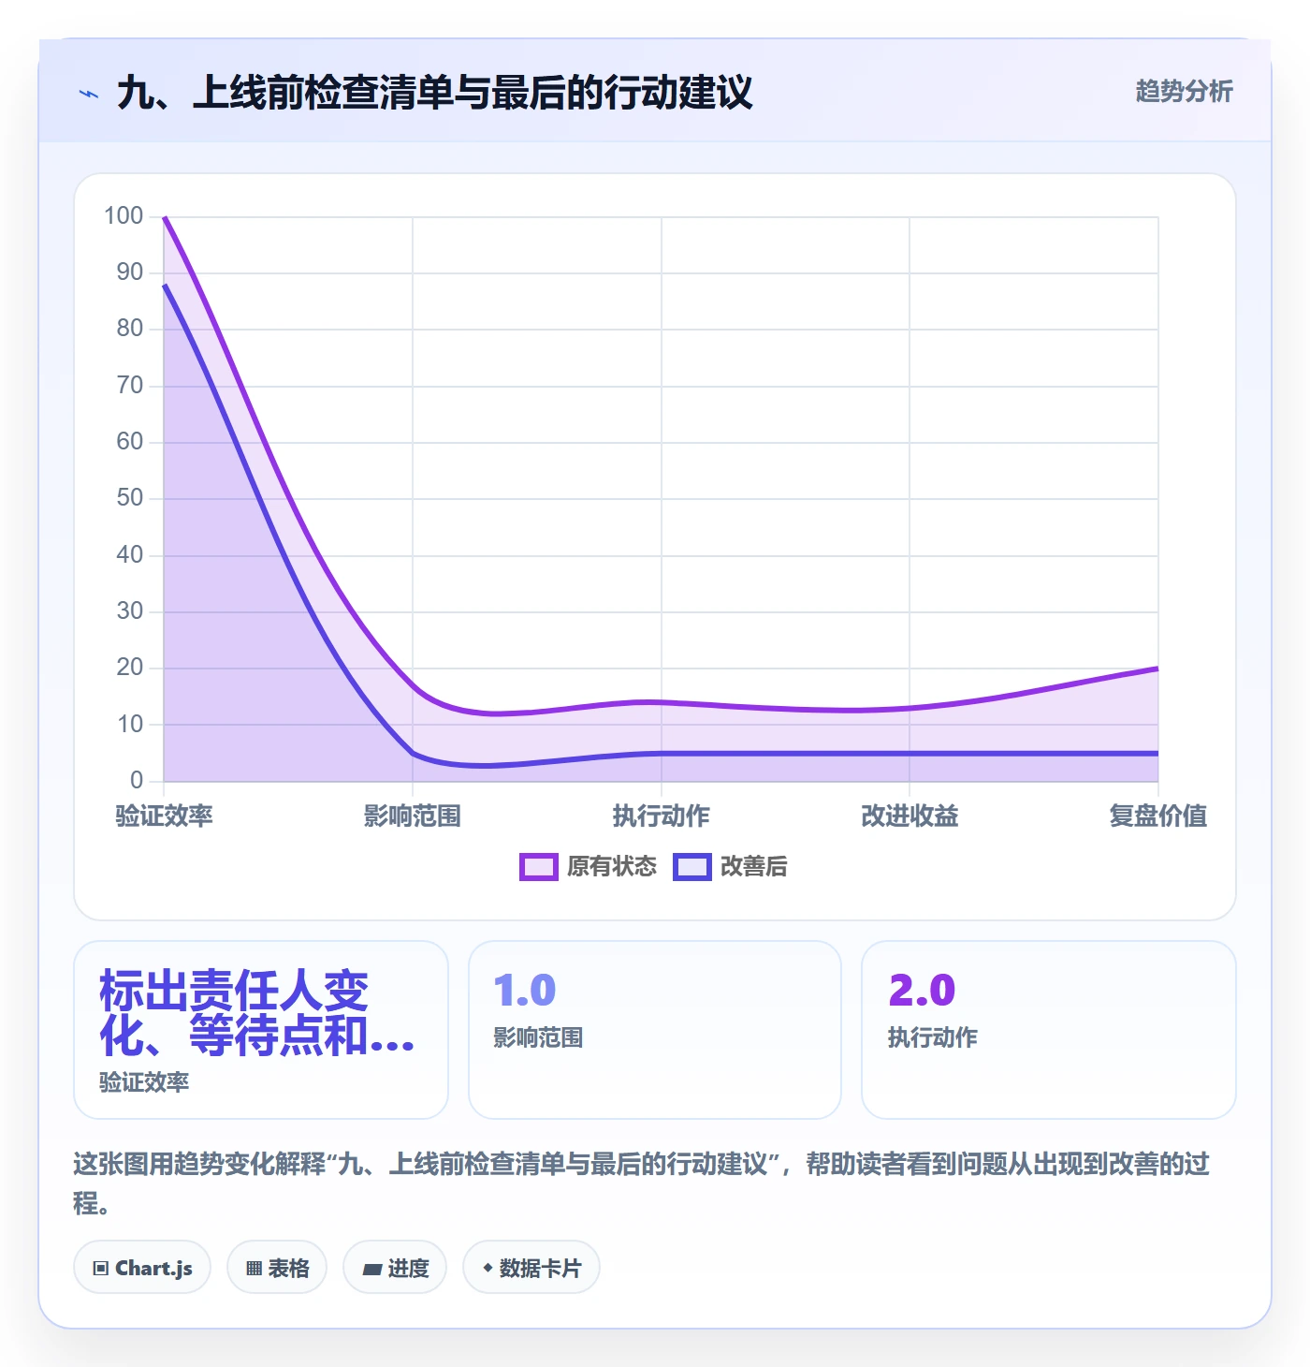1310x1367 pixels.
Task: Open the 2.0 执行动作 data card
Action: (x=1049, y=1030)
